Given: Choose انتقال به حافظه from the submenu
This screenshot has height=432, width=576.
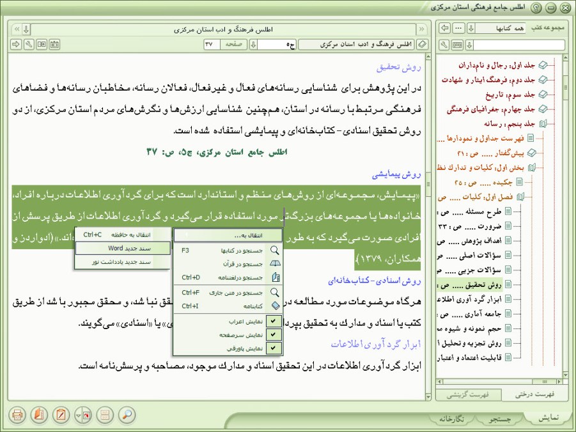Looking at the screenshot, I should click(x=123, y=235).
